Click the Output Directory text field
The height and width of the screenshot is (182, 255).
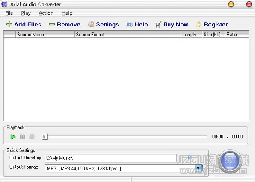click(110, 158)
